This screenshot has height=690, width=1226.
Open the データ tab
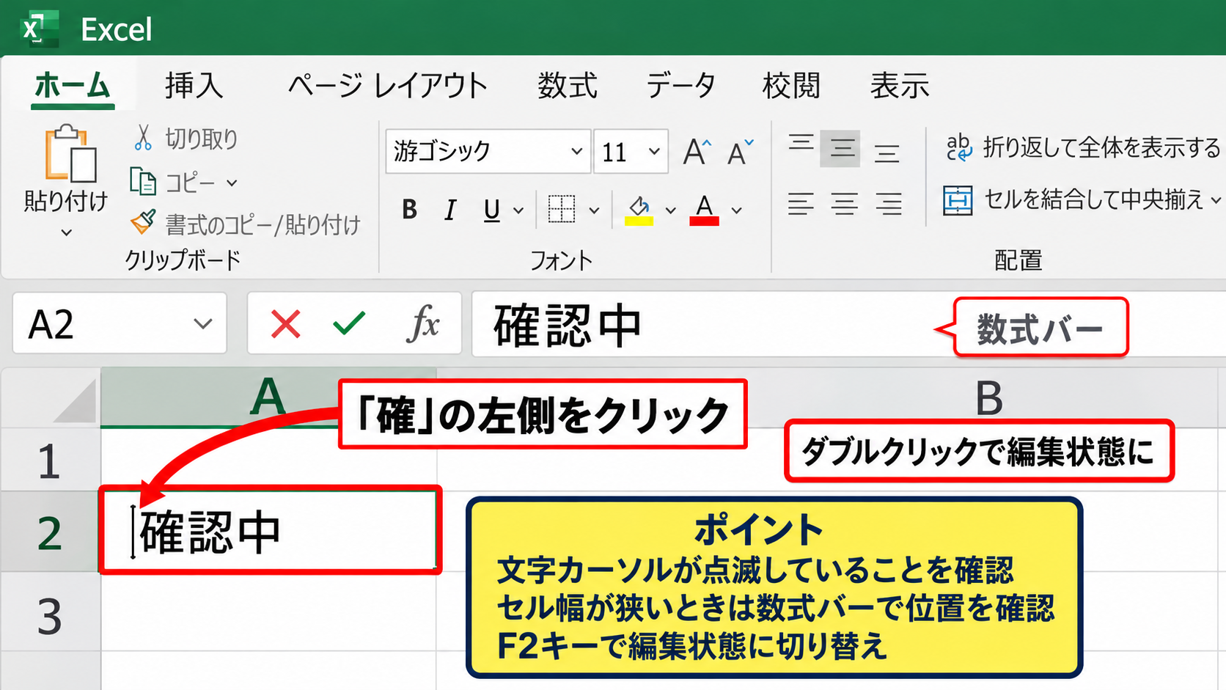pyautogui.click(x=680, y=86)
